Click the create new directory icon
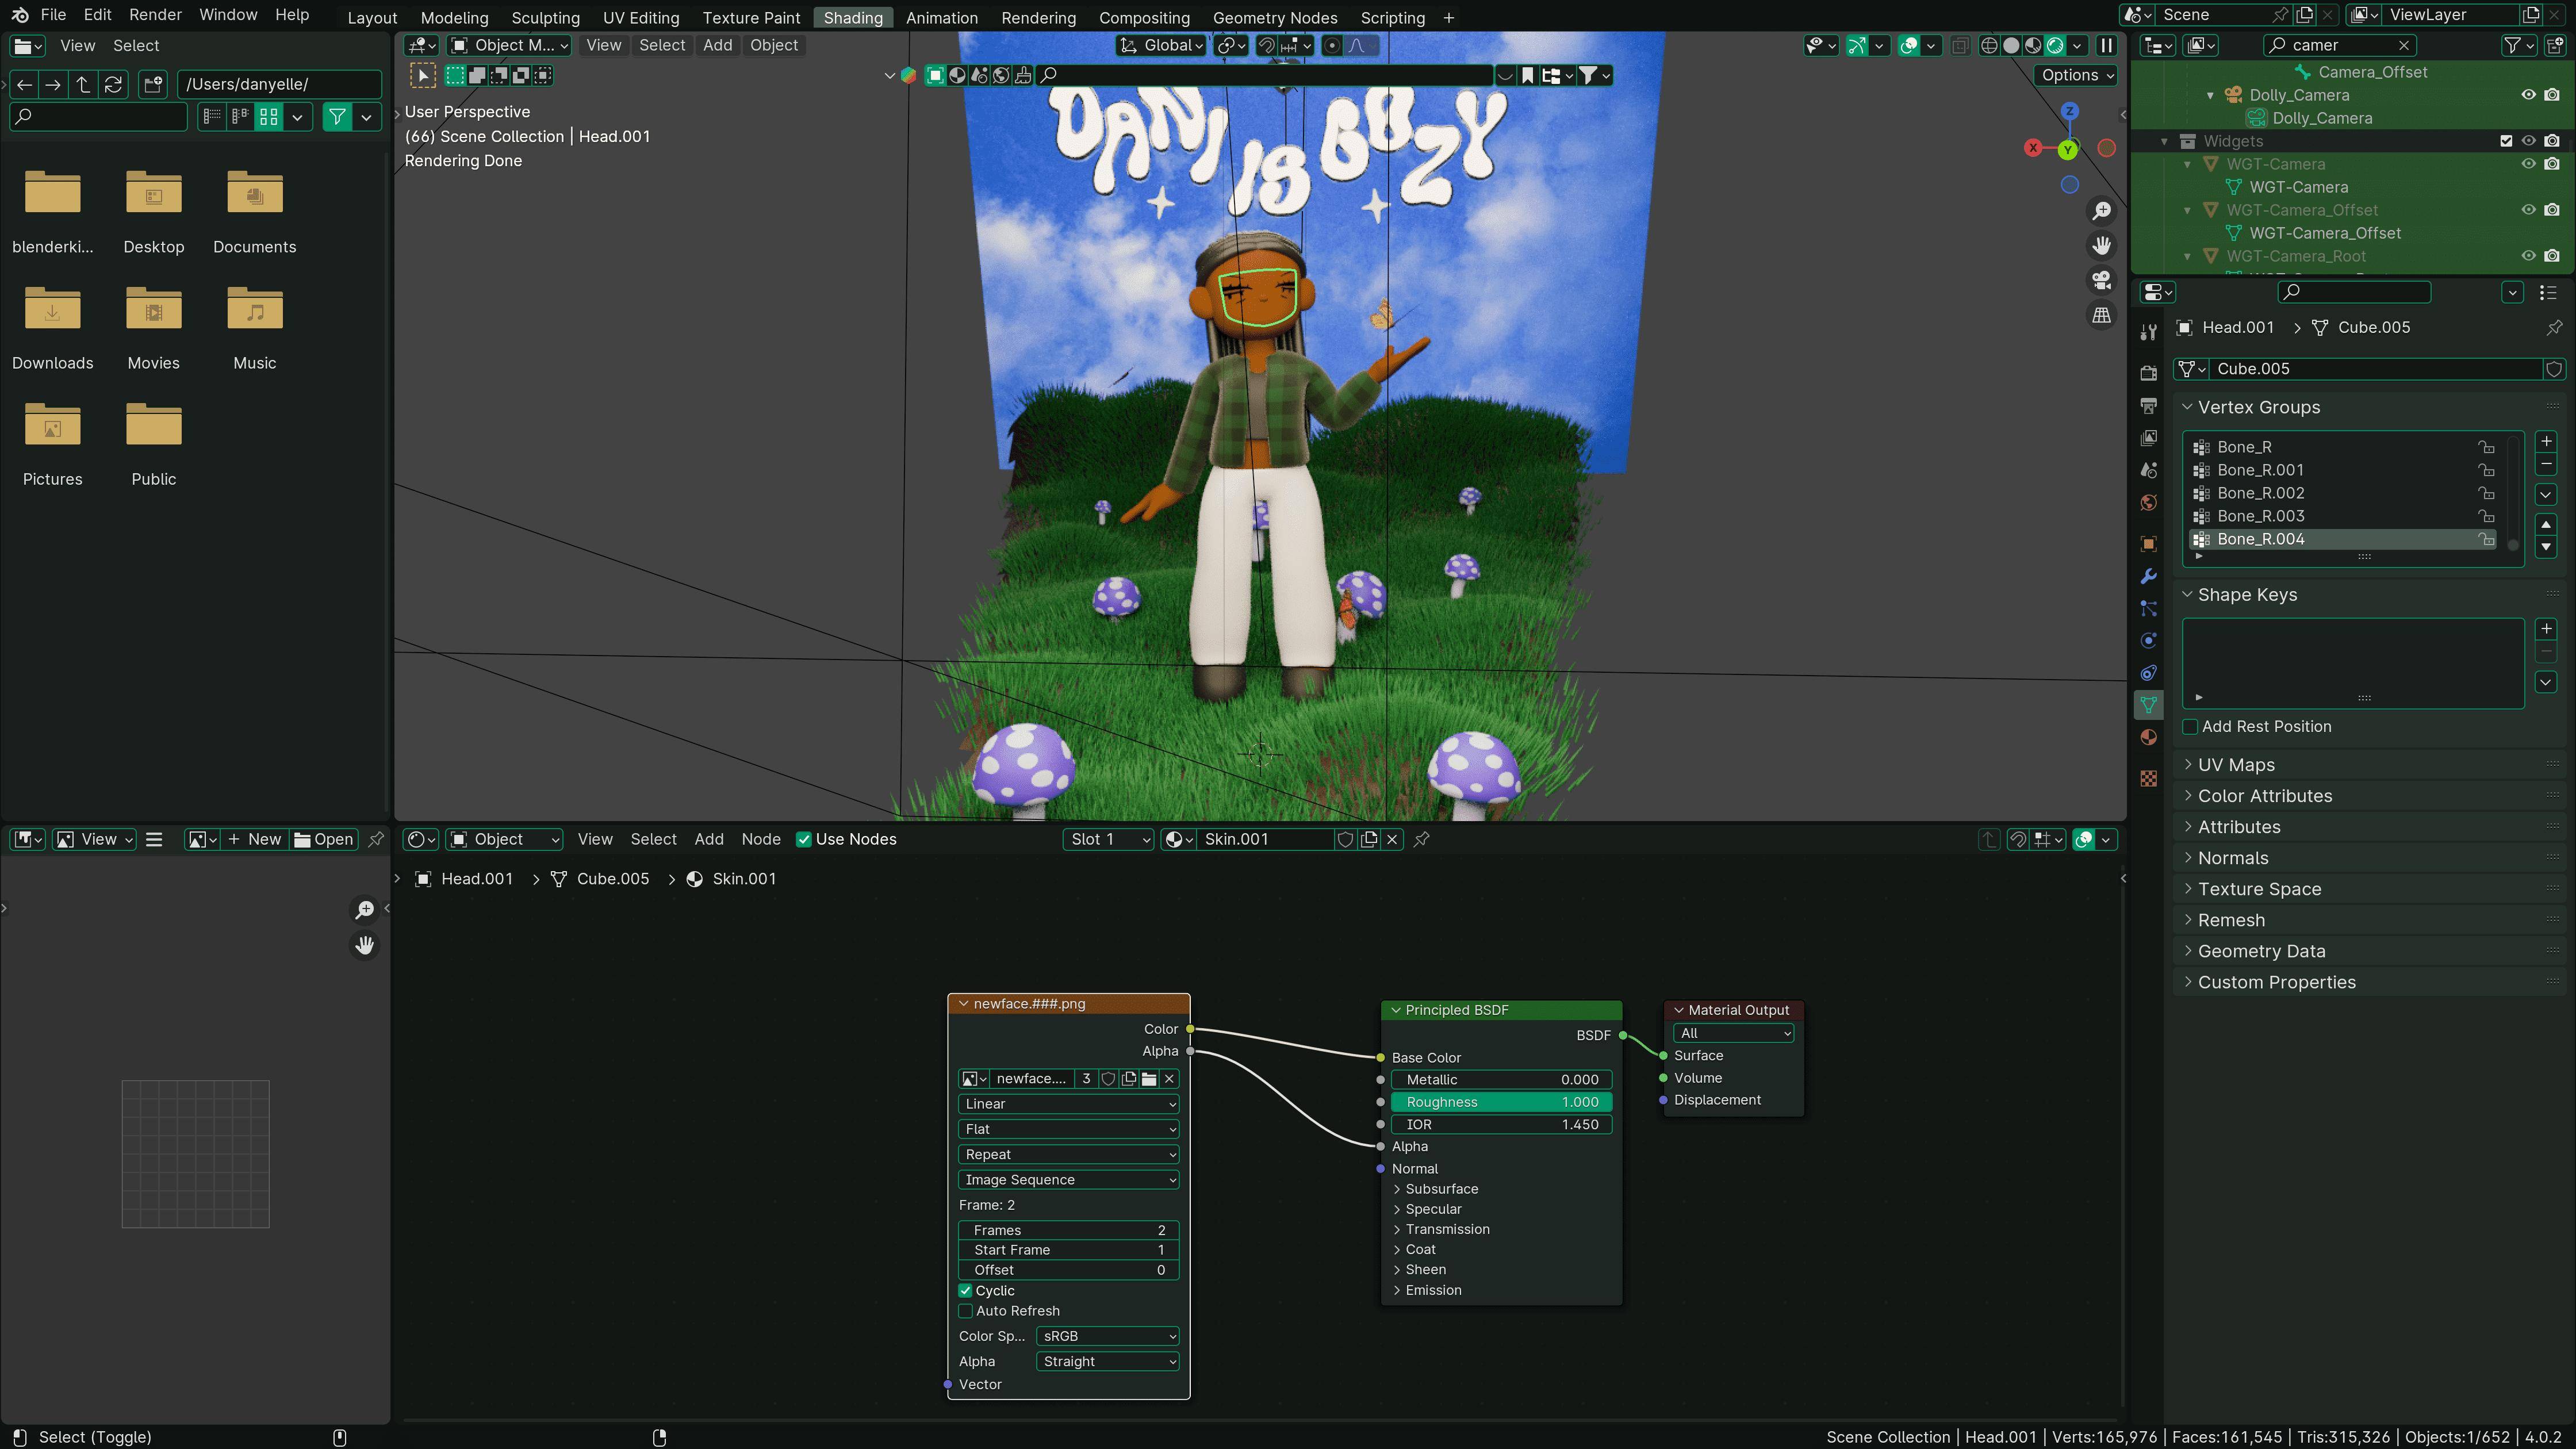 coord(153,84)
